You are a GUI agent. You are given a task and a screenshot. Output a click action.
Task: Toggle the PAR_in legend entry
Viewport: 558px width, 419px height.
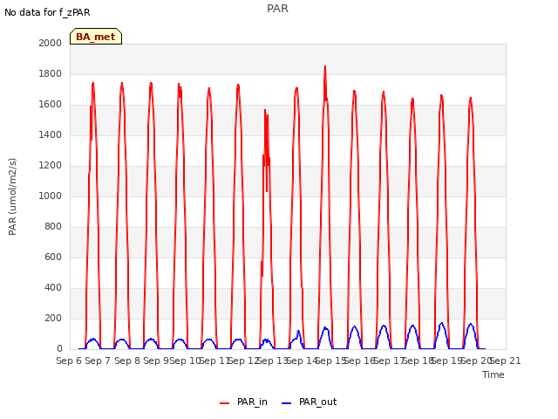[x=244, y=402]
